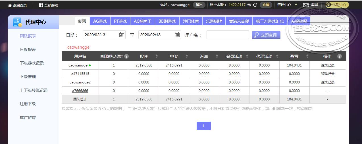Switch to the AG游戏 tab
This screenshot has height=144, width=362.
(x=100, y=21)
